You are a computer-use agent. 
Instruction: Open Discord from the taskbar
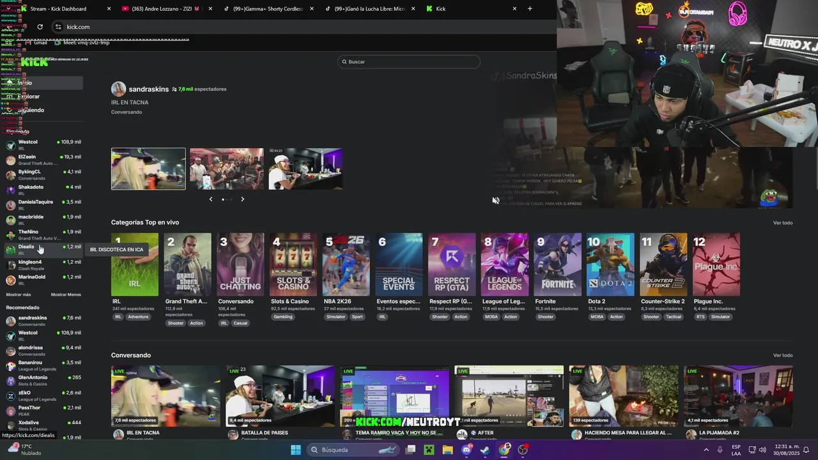(467, 450)
